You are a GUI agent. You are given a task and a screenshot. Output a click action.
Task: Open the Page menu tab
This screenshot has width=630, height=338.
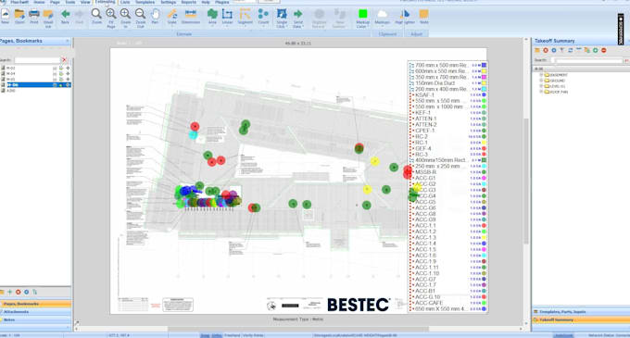pos(55,2)
